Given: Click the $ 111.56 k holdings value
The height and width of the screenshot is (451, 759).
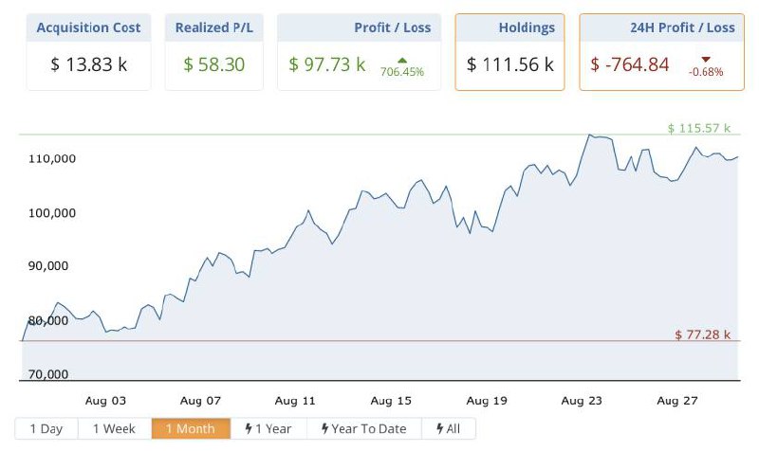Looking at the screenshot, I should coord(510,64).
